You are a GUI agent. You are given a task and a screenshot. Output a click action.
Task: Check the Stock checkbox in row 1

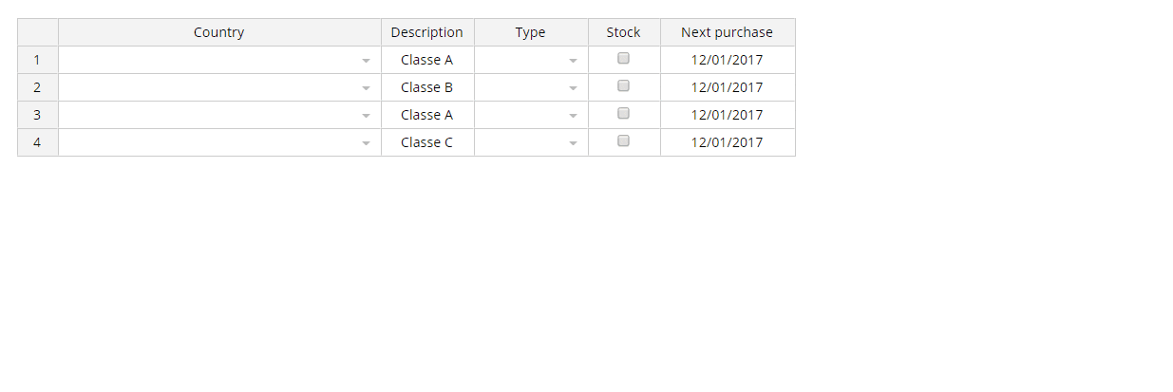(624, 58)
